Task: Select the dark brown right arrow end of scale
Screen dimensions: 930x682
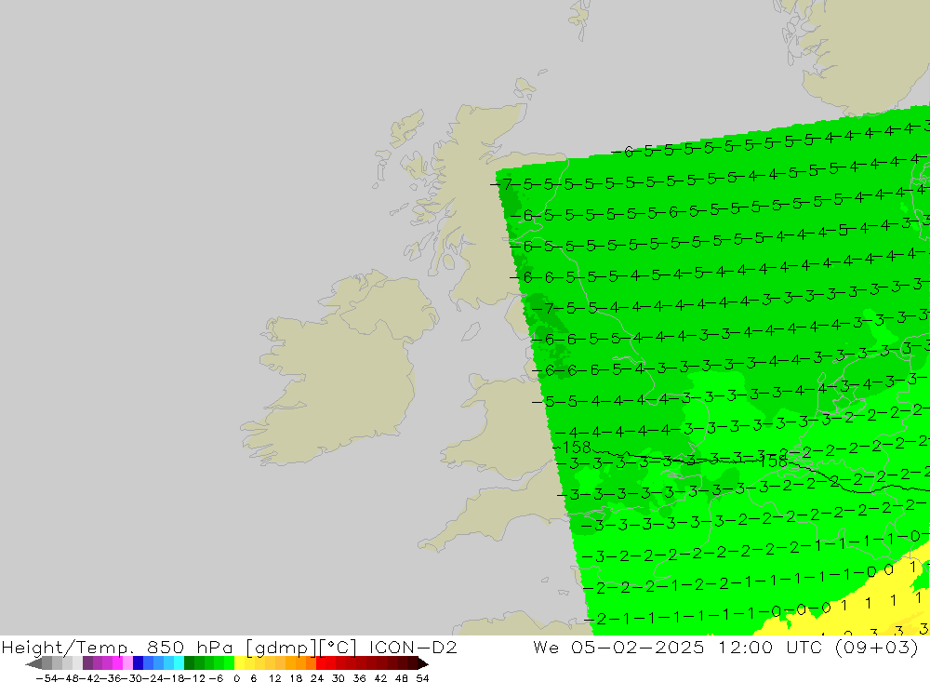Action: pos(422,663)
